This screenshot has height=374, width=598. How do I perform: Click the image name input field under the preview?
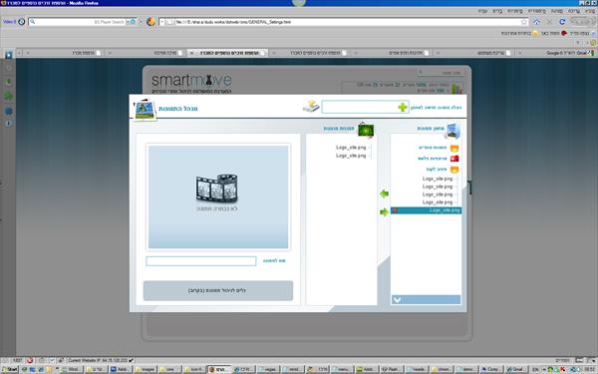click(x=201, y=261)
